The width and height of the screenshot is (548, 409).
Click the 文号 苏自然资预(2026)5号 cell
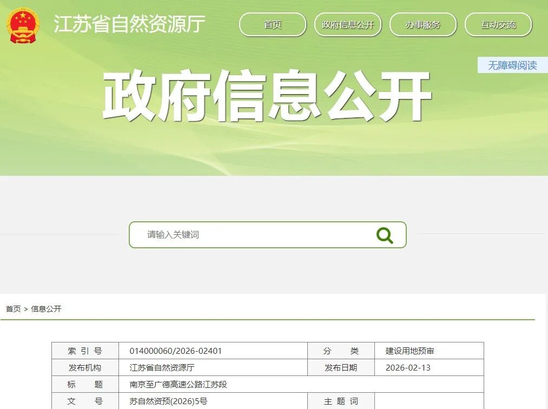(x=164, y=401)
